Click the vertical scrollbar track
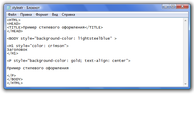 coord(185,52)
